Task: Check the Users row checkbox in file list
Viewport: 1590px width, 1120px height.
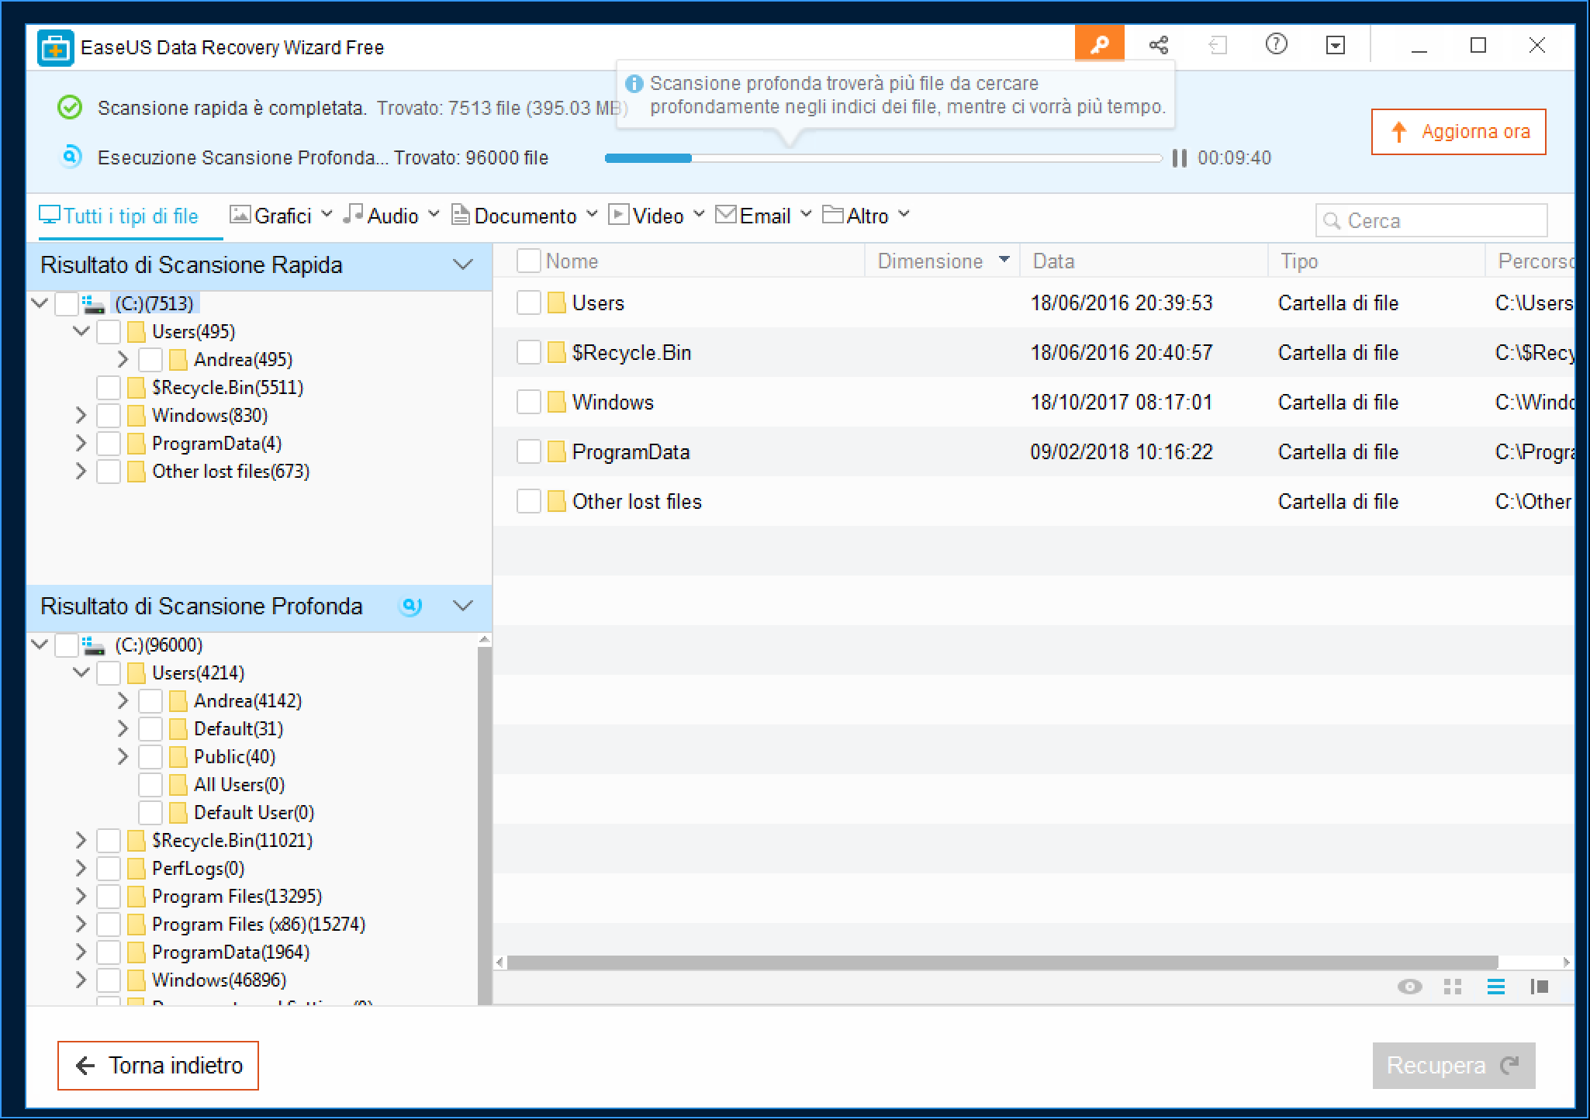Action: pos(529,303)
